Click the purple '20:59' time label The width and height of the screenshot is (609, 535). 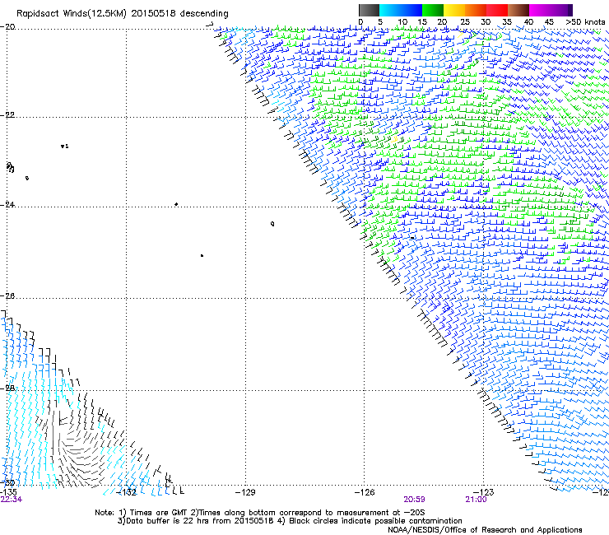click(414, 500)
